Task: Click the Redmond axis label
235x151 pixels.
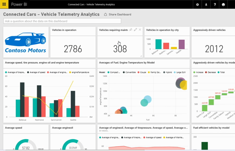Action: tap(39, 120)
